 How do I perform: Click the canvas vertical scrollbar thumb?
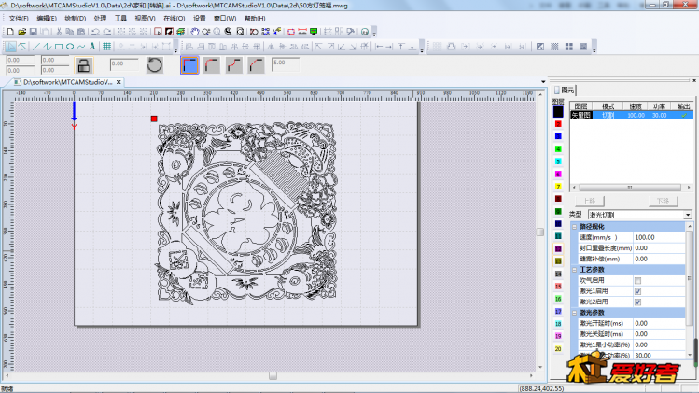(x=540, y=232)
